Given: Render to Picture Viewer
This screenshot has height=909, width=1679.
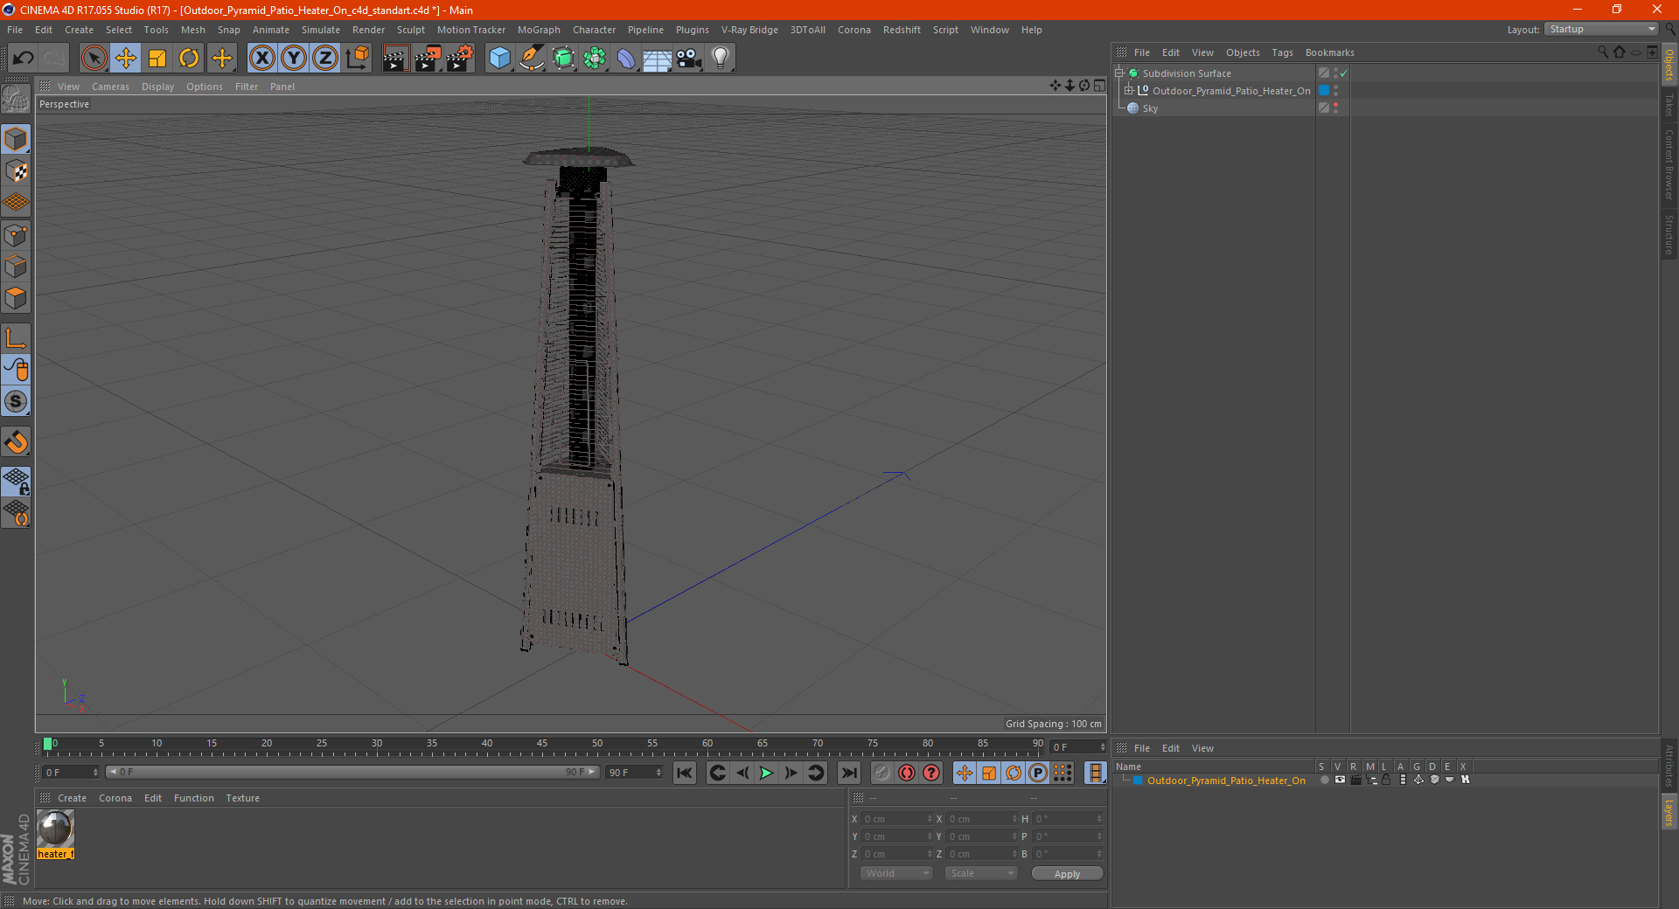Looking at the screenshot, I should pyautogui.click(x=428, y=59).
